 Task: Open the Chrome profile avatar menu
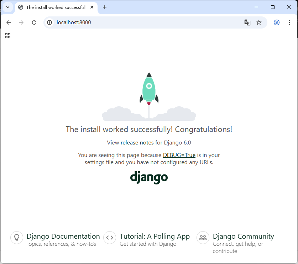277,22
